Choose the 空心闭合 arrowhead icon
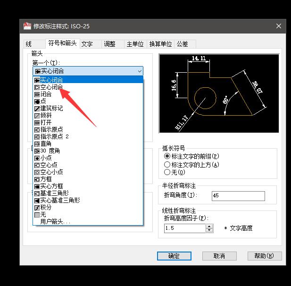 [37, 87]
